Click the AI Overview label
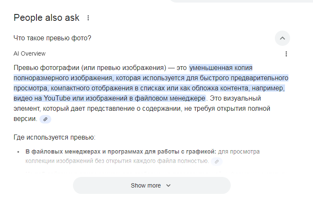This screenshot has height=199, width=313. 30,53
